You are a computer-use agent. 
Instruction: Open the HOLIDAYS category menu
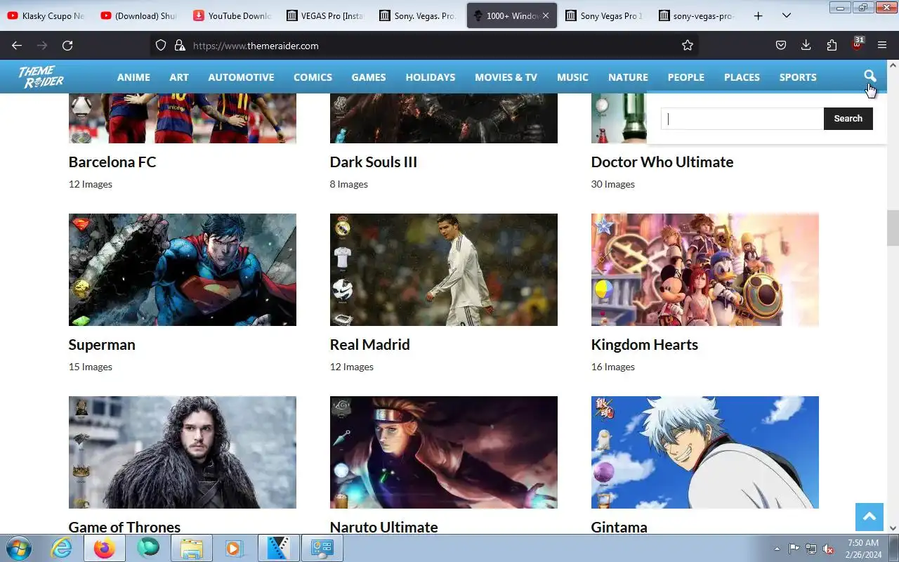[x=431, y=77]
